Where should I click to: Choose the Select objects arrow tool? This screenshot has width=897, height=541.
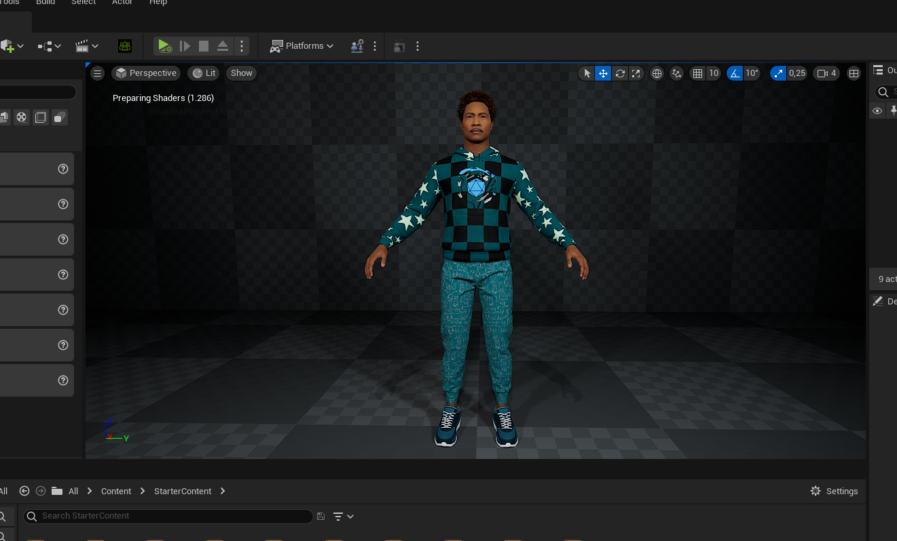pyautogui.click(x=587, y=73)
